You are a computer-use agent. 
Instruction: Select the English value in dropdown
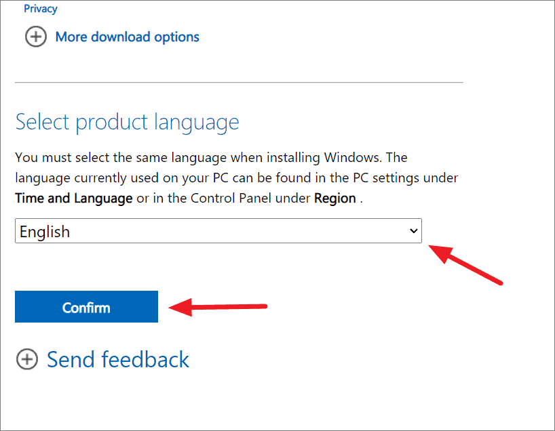pos(45,232)
